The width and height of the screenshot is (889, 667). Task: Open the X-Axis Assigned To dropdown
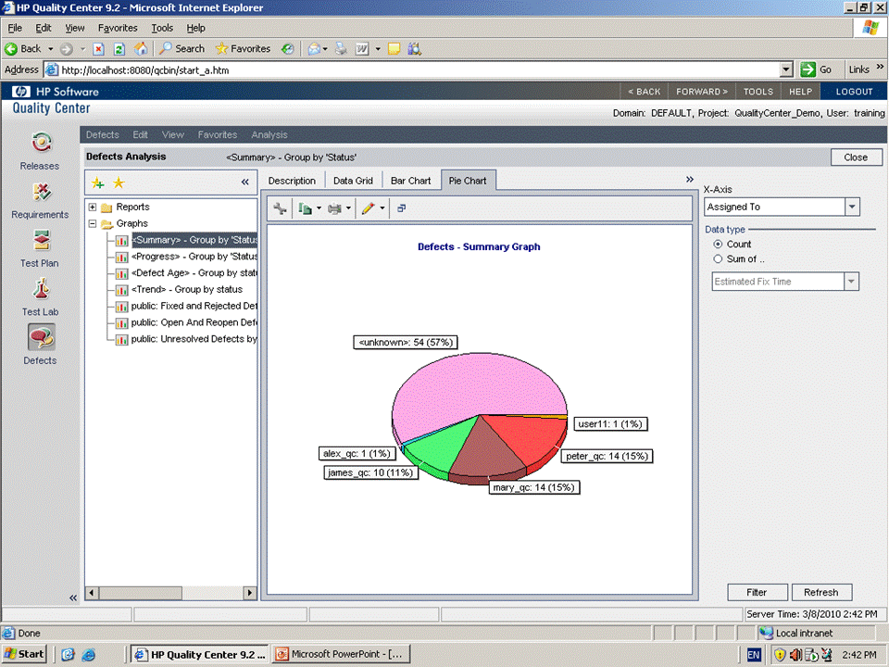point(852,207)
